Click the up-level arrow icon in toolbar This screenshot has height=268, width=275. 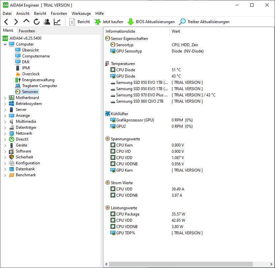point(26,21)
